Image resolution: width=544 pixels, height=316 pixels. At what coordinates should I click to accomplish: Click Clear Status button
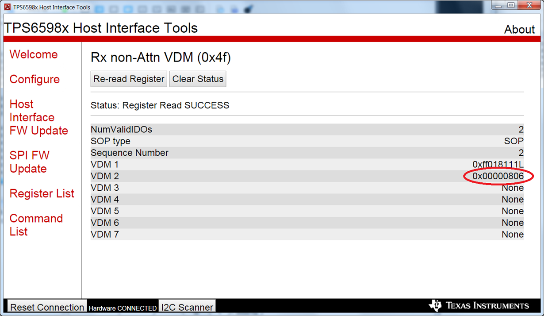[198, 79]
